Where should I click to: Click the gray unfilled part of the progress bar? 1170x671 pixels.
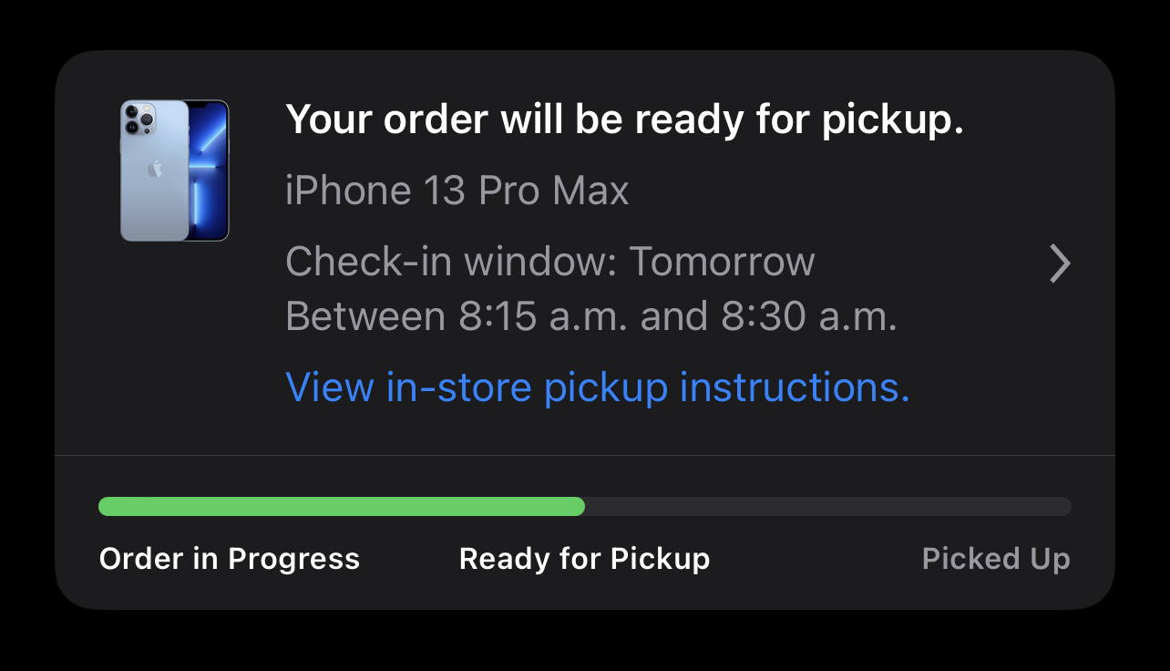(x=829, y=507)
